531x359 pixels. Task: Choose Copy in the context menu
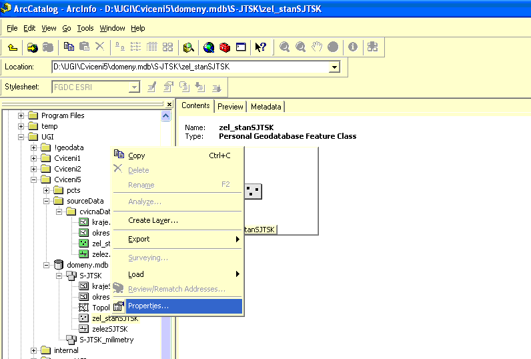[x=178, y=155]
